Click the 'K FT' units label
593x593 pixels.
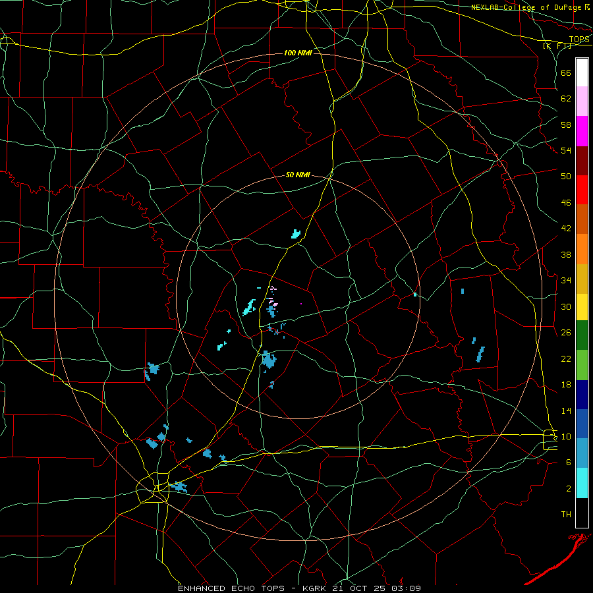coord(558,45)
